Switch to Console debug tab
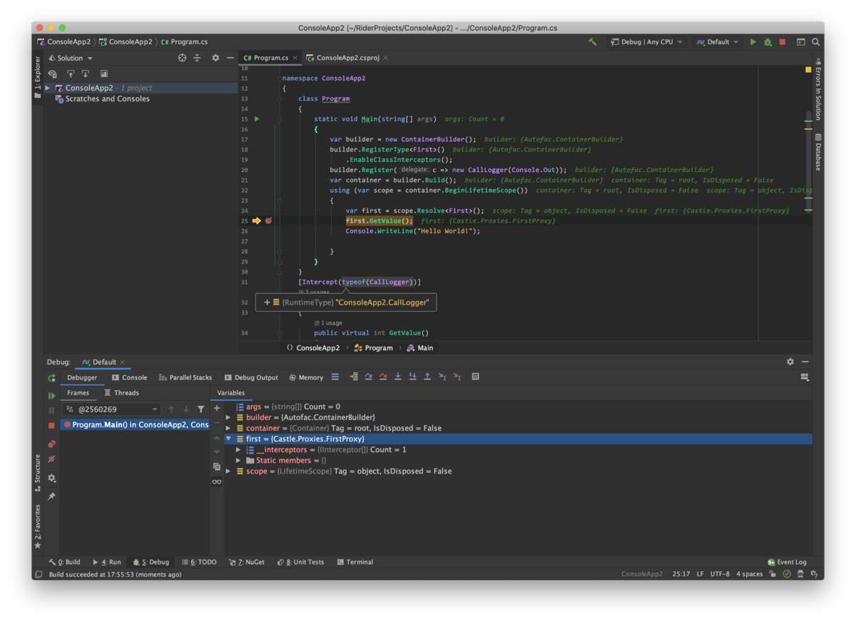 [129, 377]
